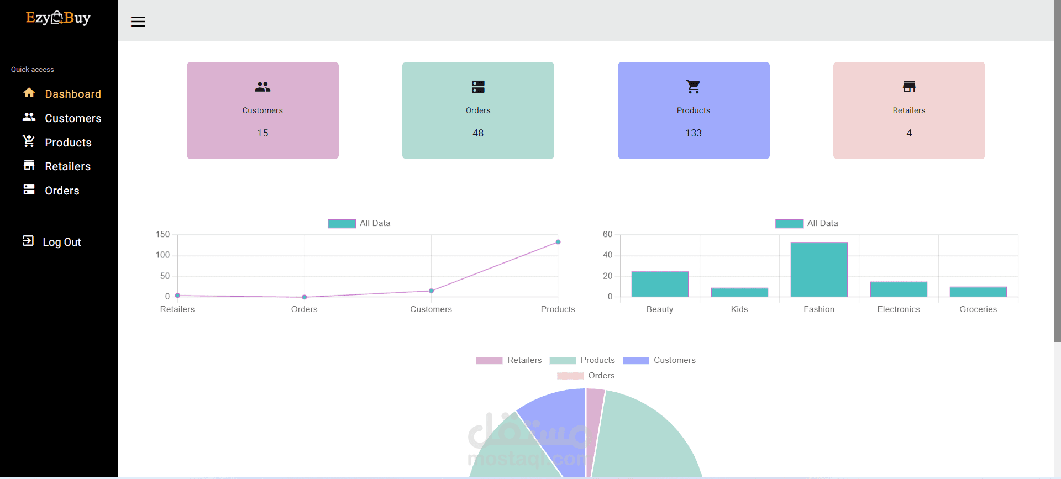This screenshot has height=479, width=1061.
Task: Click the page vertical scrollbar
Action: coord(1058,171)
